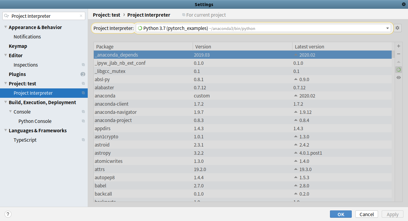Select Keymap in the settings tree

click(18, 46)
